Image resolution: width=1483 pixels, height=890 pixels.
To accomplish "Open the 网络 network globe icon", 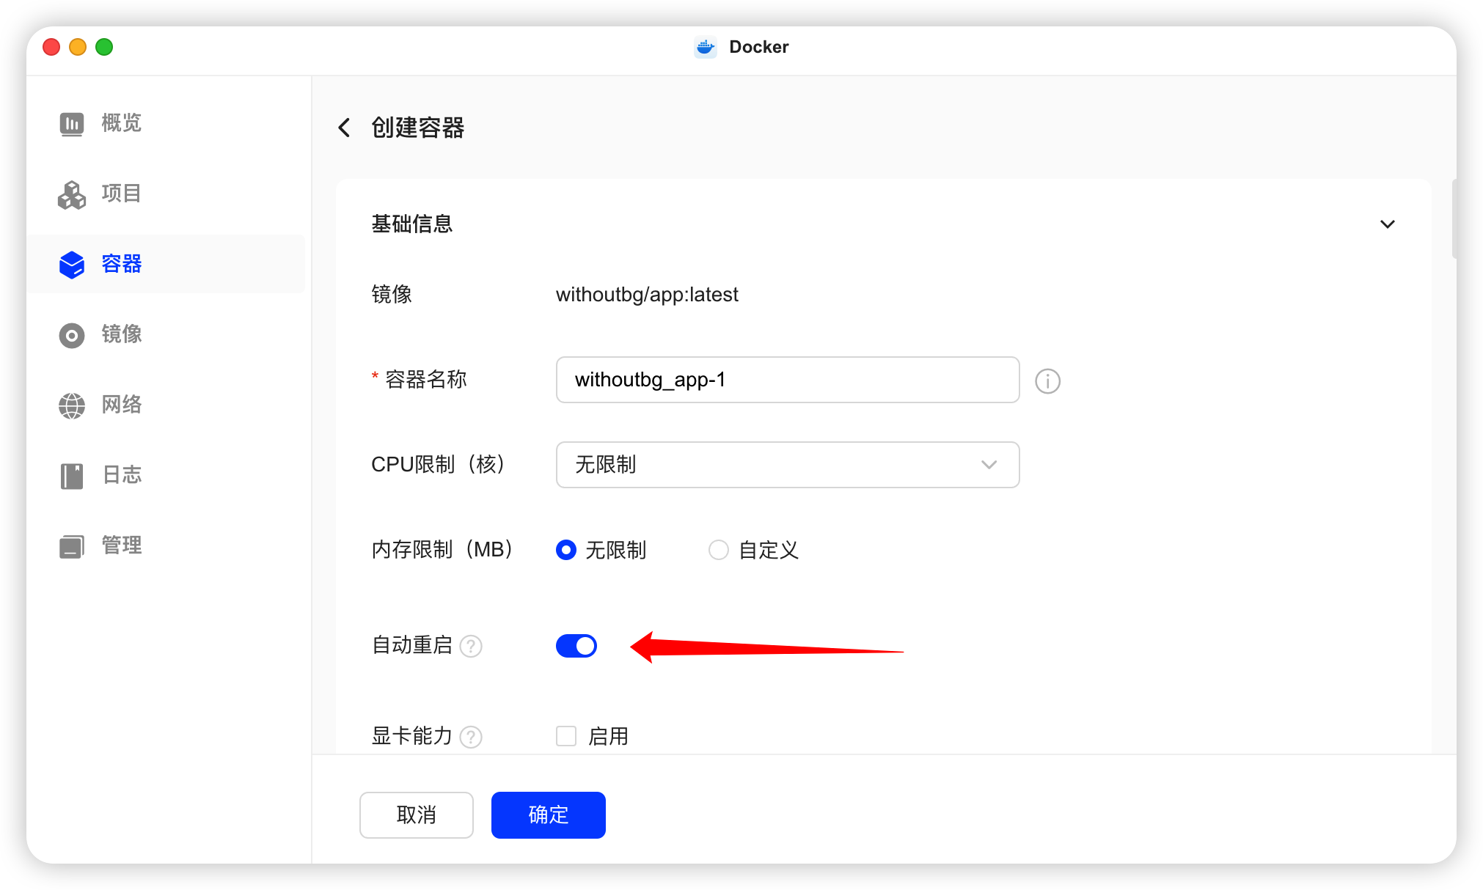I will coord(72,405).
